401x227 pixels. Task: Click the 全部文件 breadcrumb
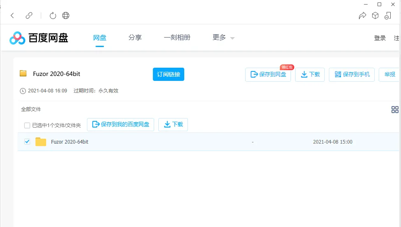(31, 109)
